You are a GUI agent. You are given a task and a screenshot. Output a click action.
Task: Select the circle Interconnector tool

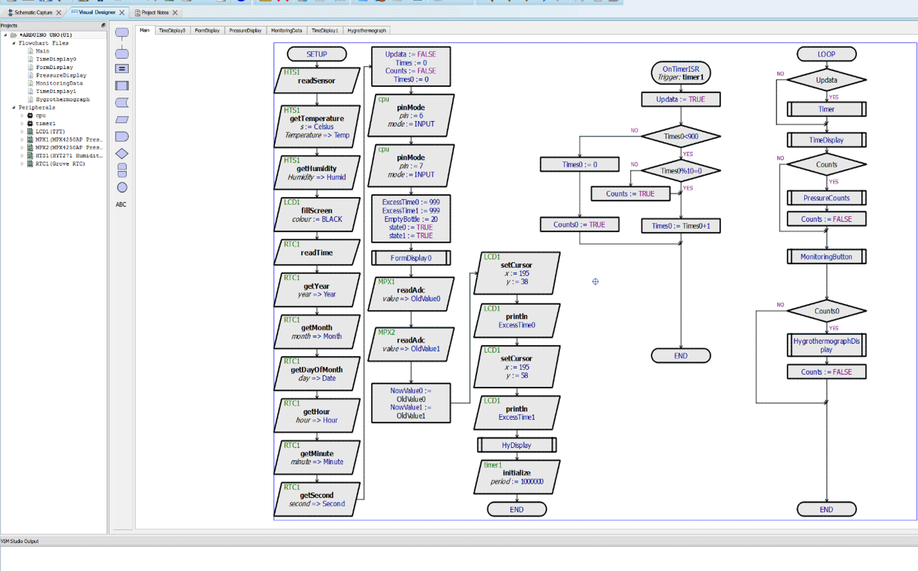tap(122, 187)
